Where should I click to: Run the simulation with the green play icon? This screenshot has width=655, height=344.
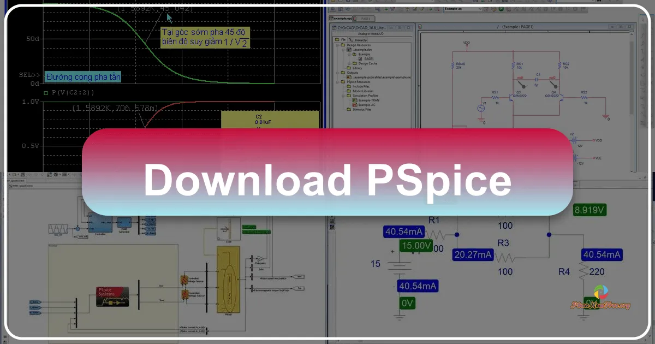click(x=501, y=9)
